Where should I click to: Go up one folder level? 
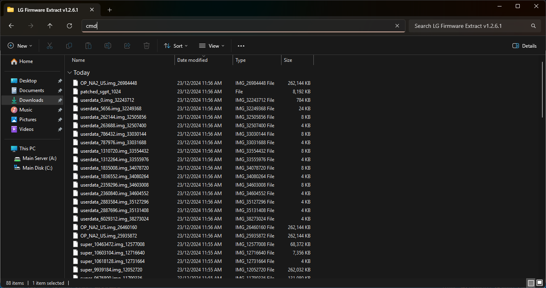click(50, 25)
